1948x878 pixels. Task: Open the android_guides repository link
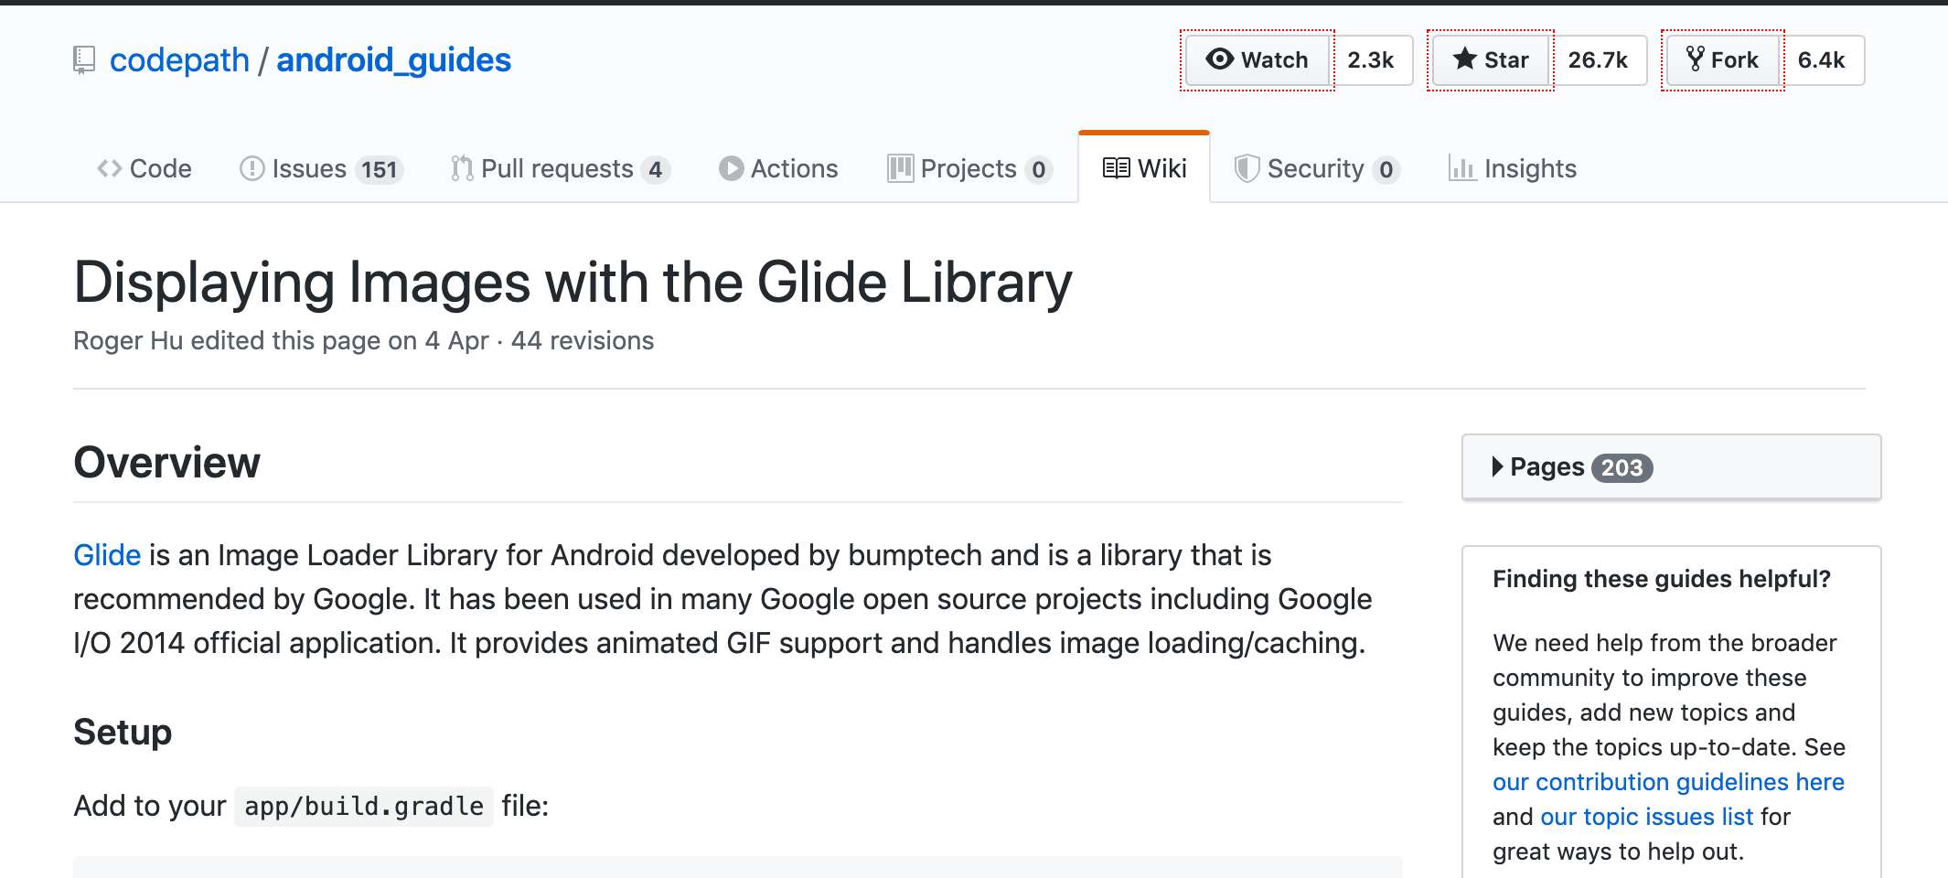tap(393, 60)
